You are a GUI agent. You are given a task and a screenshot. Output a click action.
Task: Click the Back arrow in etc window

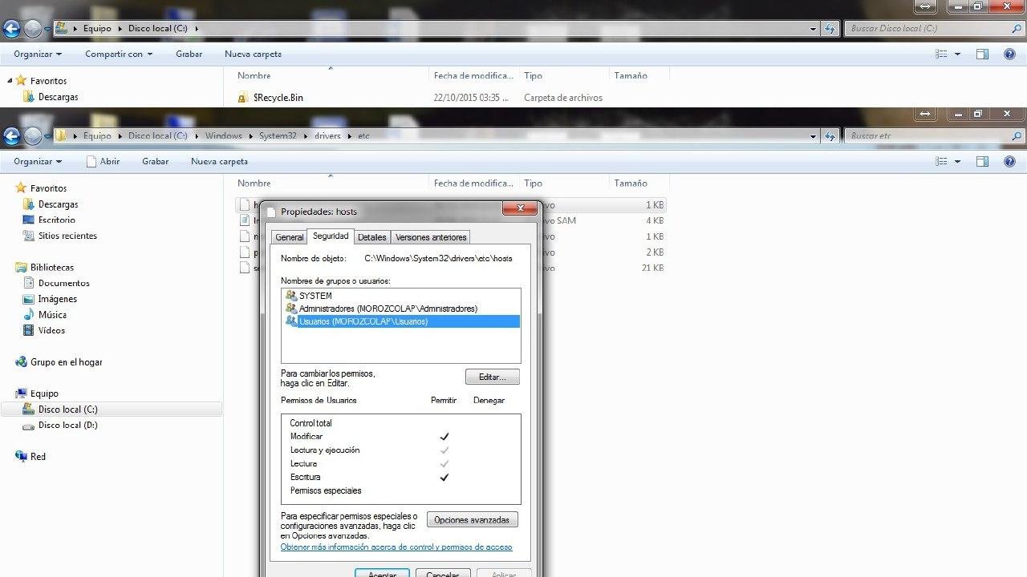point(11,137)
